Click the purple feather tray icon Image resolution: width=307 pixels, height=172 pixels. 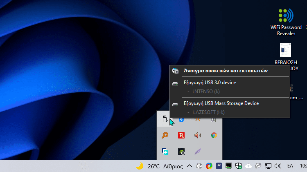[197, 152]
